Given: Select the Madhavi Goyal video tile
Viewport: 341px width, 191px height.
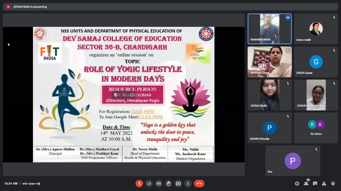Looking at the screenshot, I should point(270,62).
